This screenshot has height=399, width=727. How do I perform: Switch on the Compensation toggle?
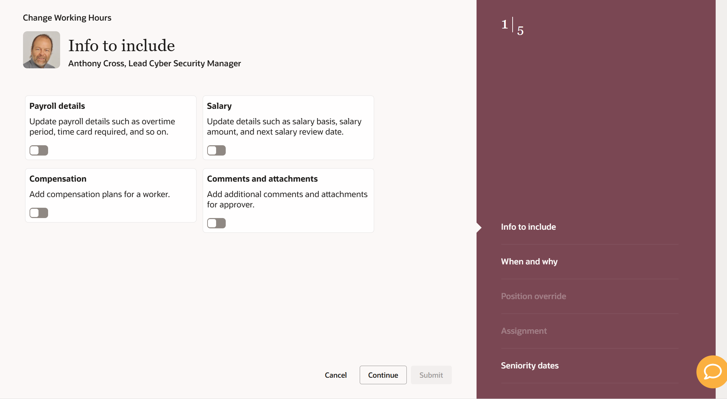point(39,213)
